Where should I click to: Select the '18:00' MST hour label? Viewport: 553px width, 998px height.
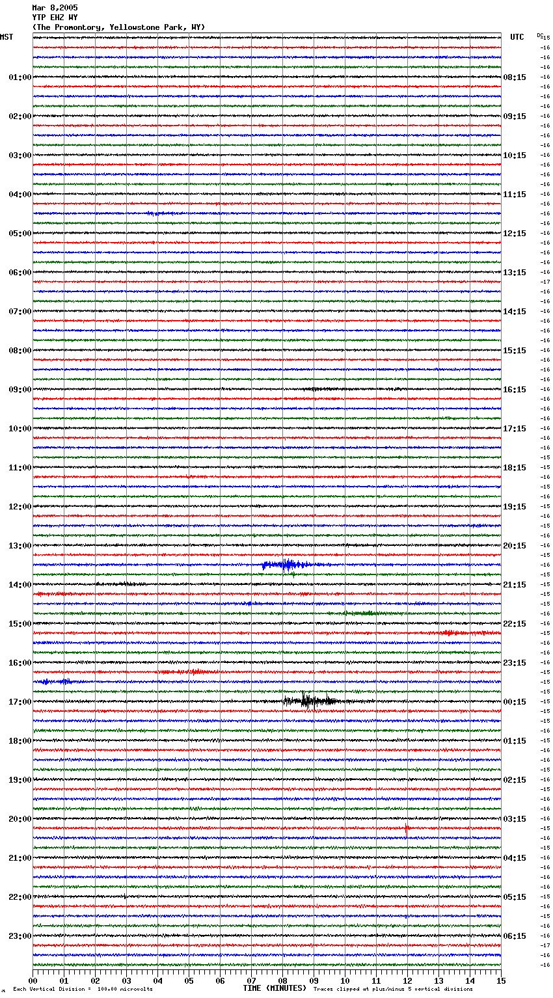[20, 741]
